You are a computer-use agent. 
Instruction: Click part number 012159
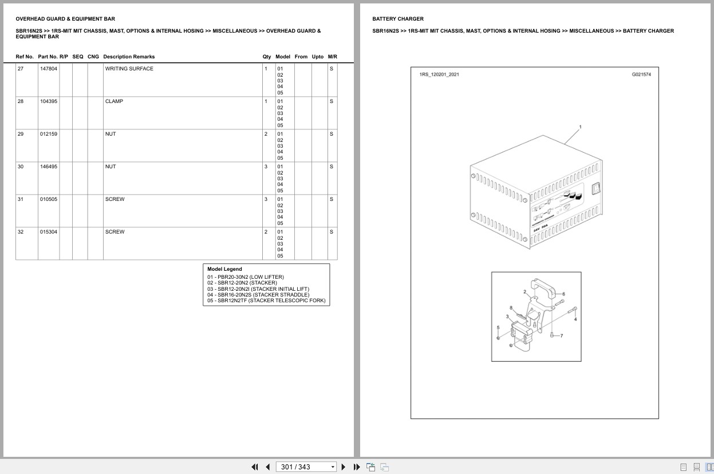(x=48, y=134)
